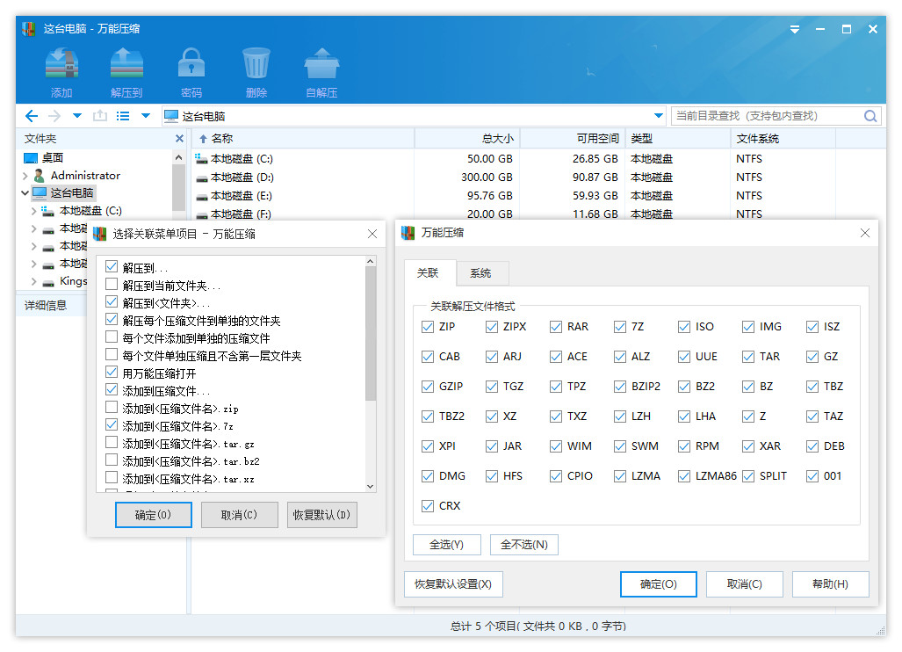Switch to the 系统 tab
Viewport: 902px width, 652px height.
pyautogui.click(x=480, y=273)
